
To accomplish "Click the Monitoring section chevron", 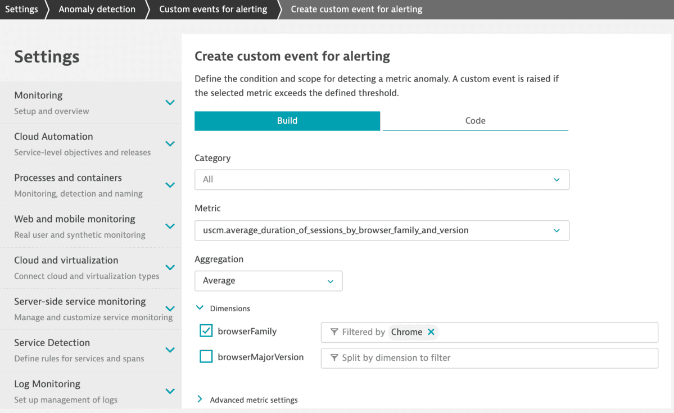I will pyautogui.click(x=170, y=102).
